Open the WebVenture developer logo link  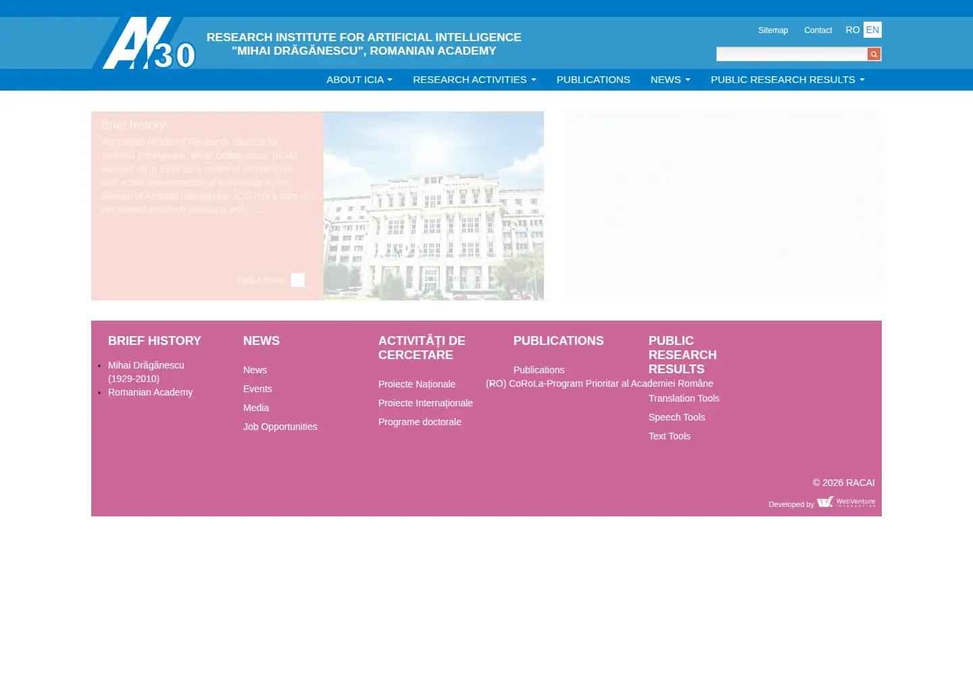[x=846, y=502]
